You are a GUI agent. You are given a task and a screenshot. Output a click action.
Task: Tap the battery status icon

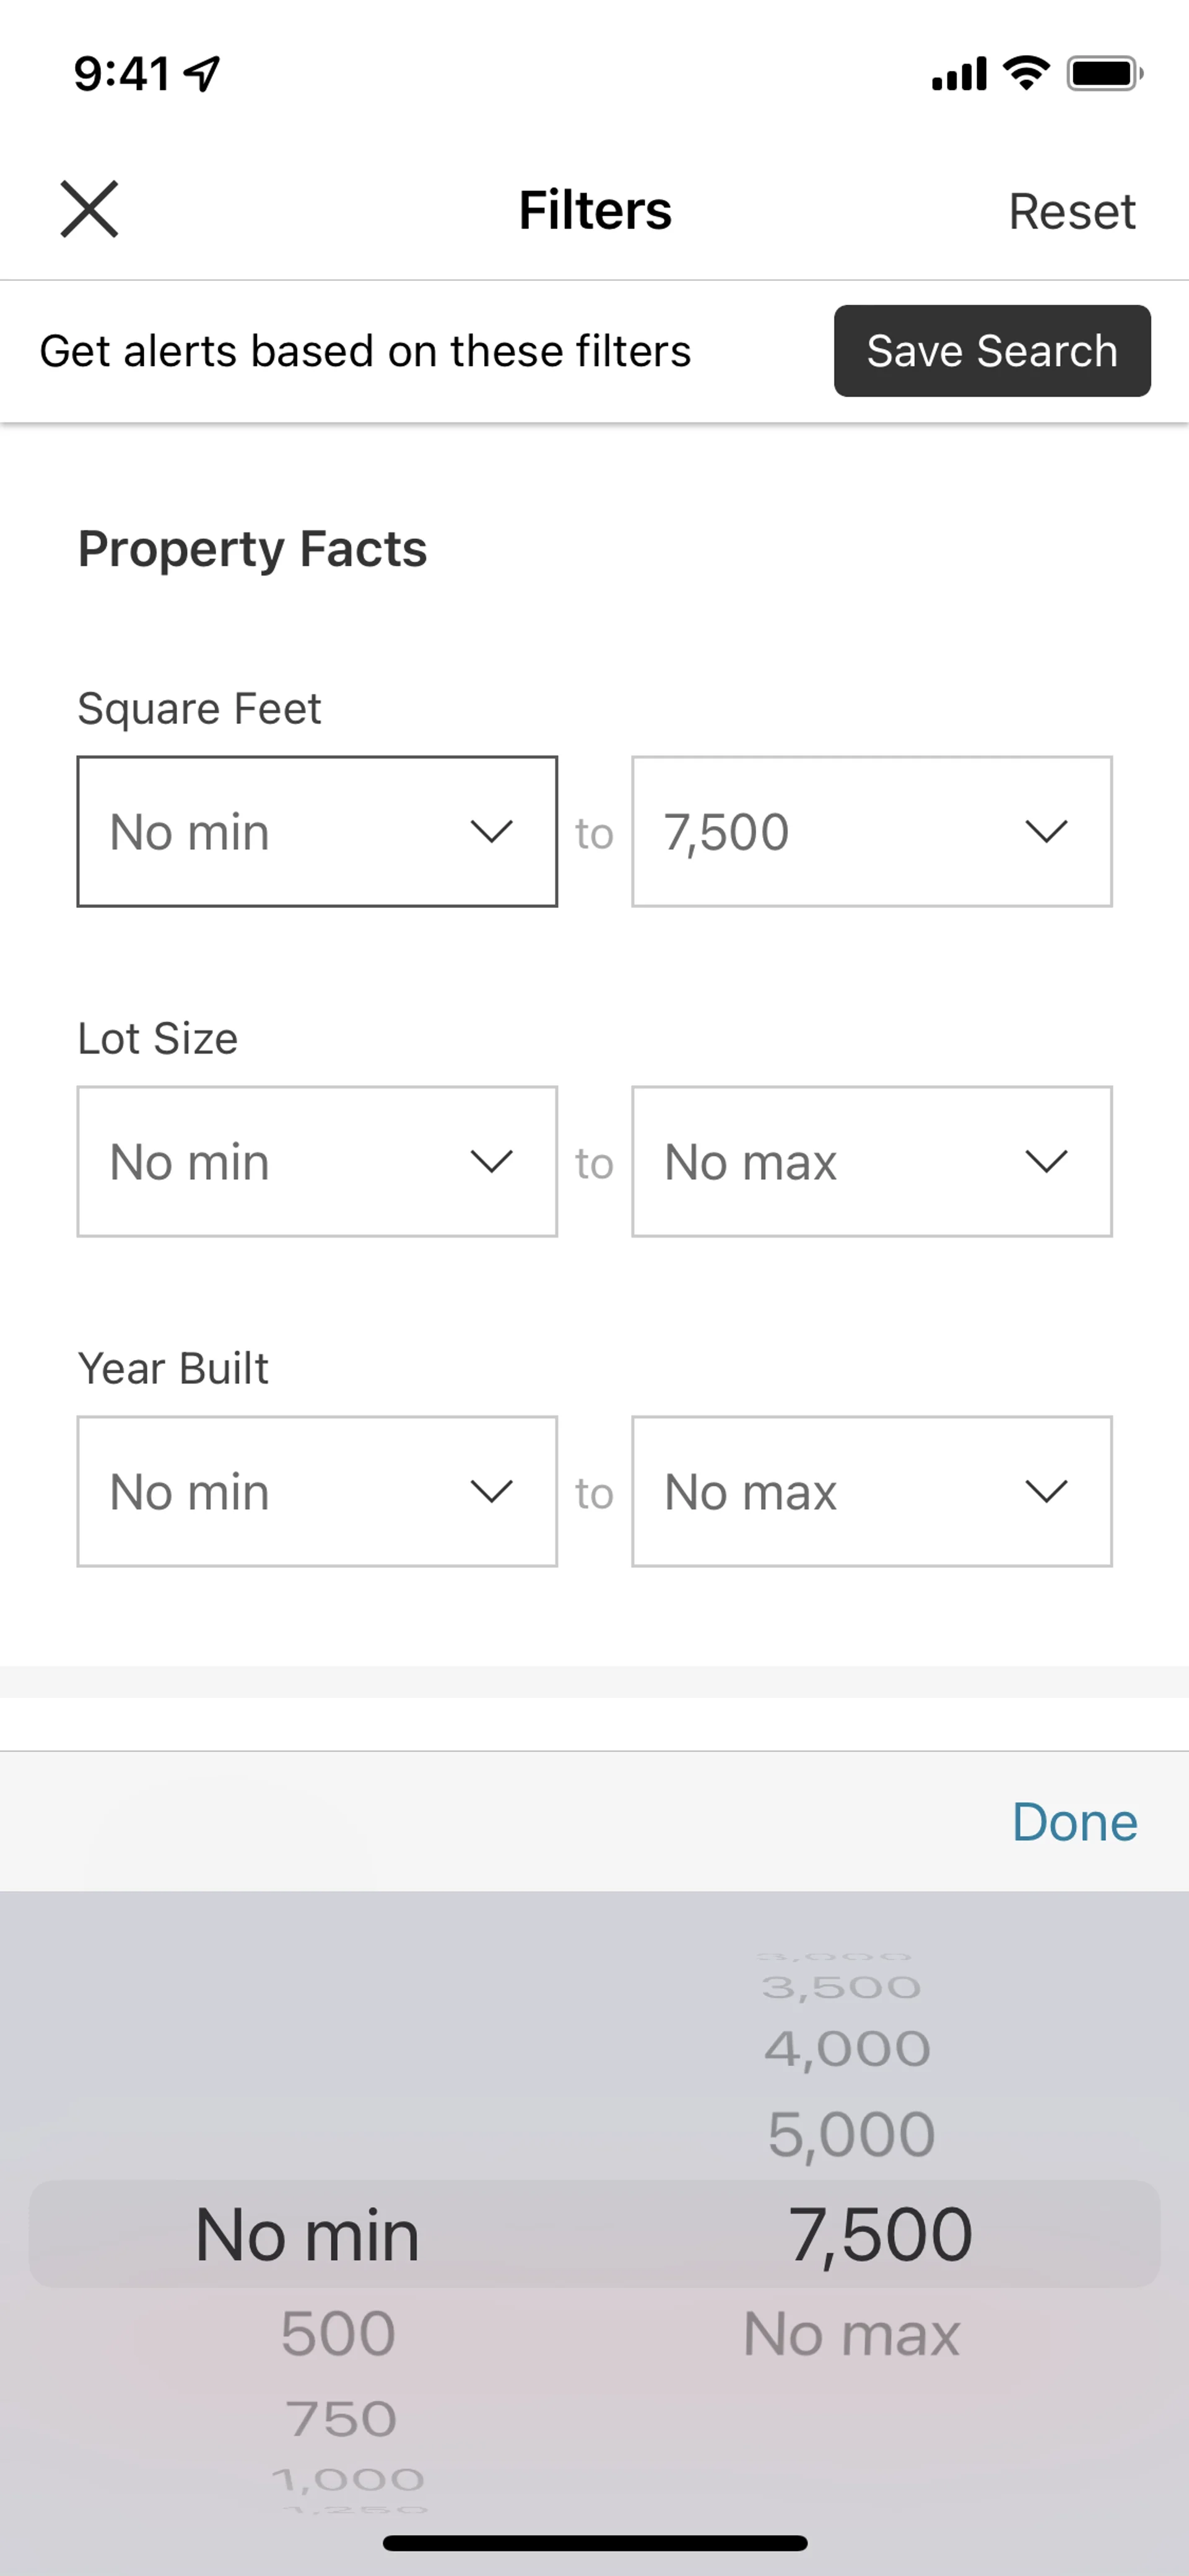[x=1104, y=73]
